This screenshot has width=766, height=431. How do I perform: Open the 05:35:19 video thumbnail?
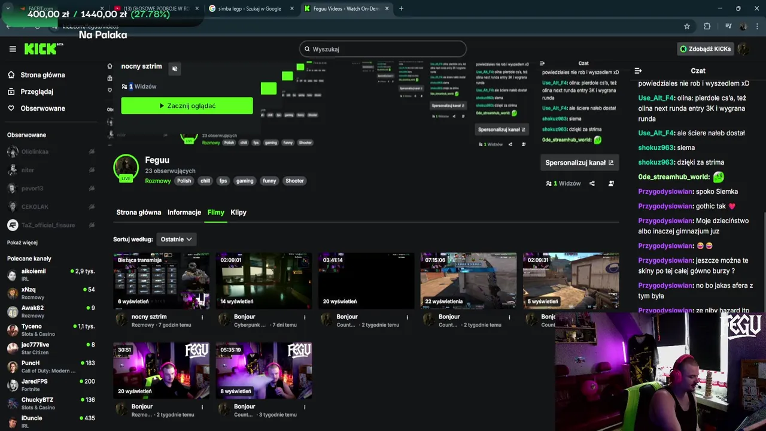[x=264, y=371]
